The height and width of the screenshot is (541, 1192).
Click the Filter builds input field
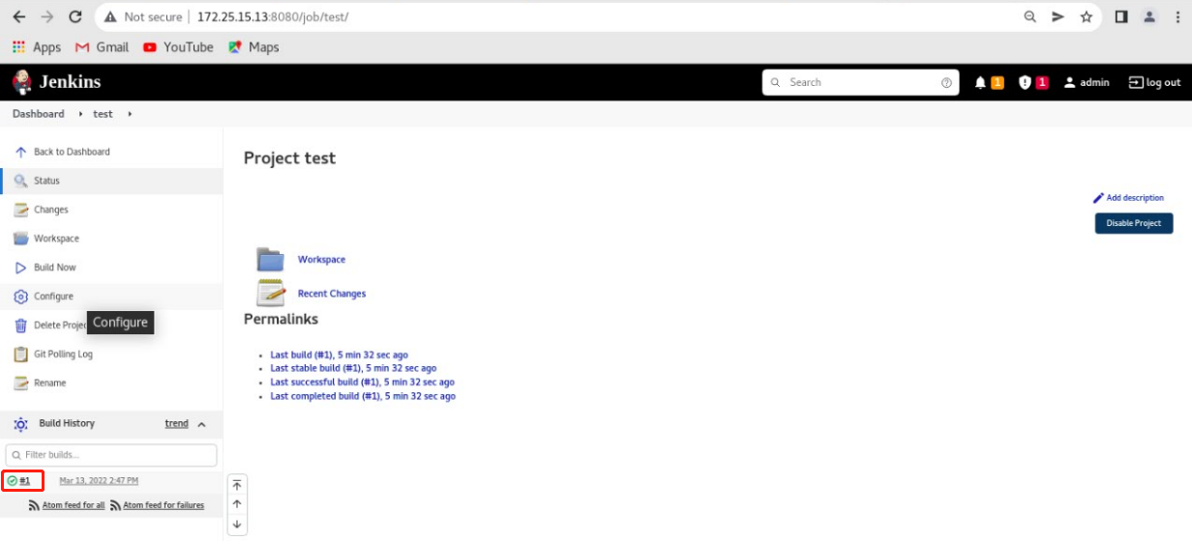pyautogui.click(x=111, y=454)
